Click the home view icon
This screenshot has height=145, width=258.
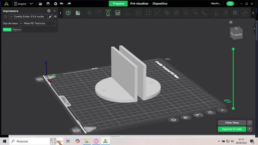231,22
